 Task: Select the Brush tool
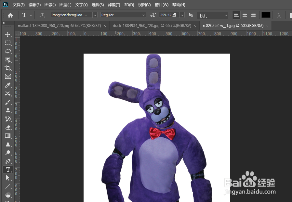(7, 102)
